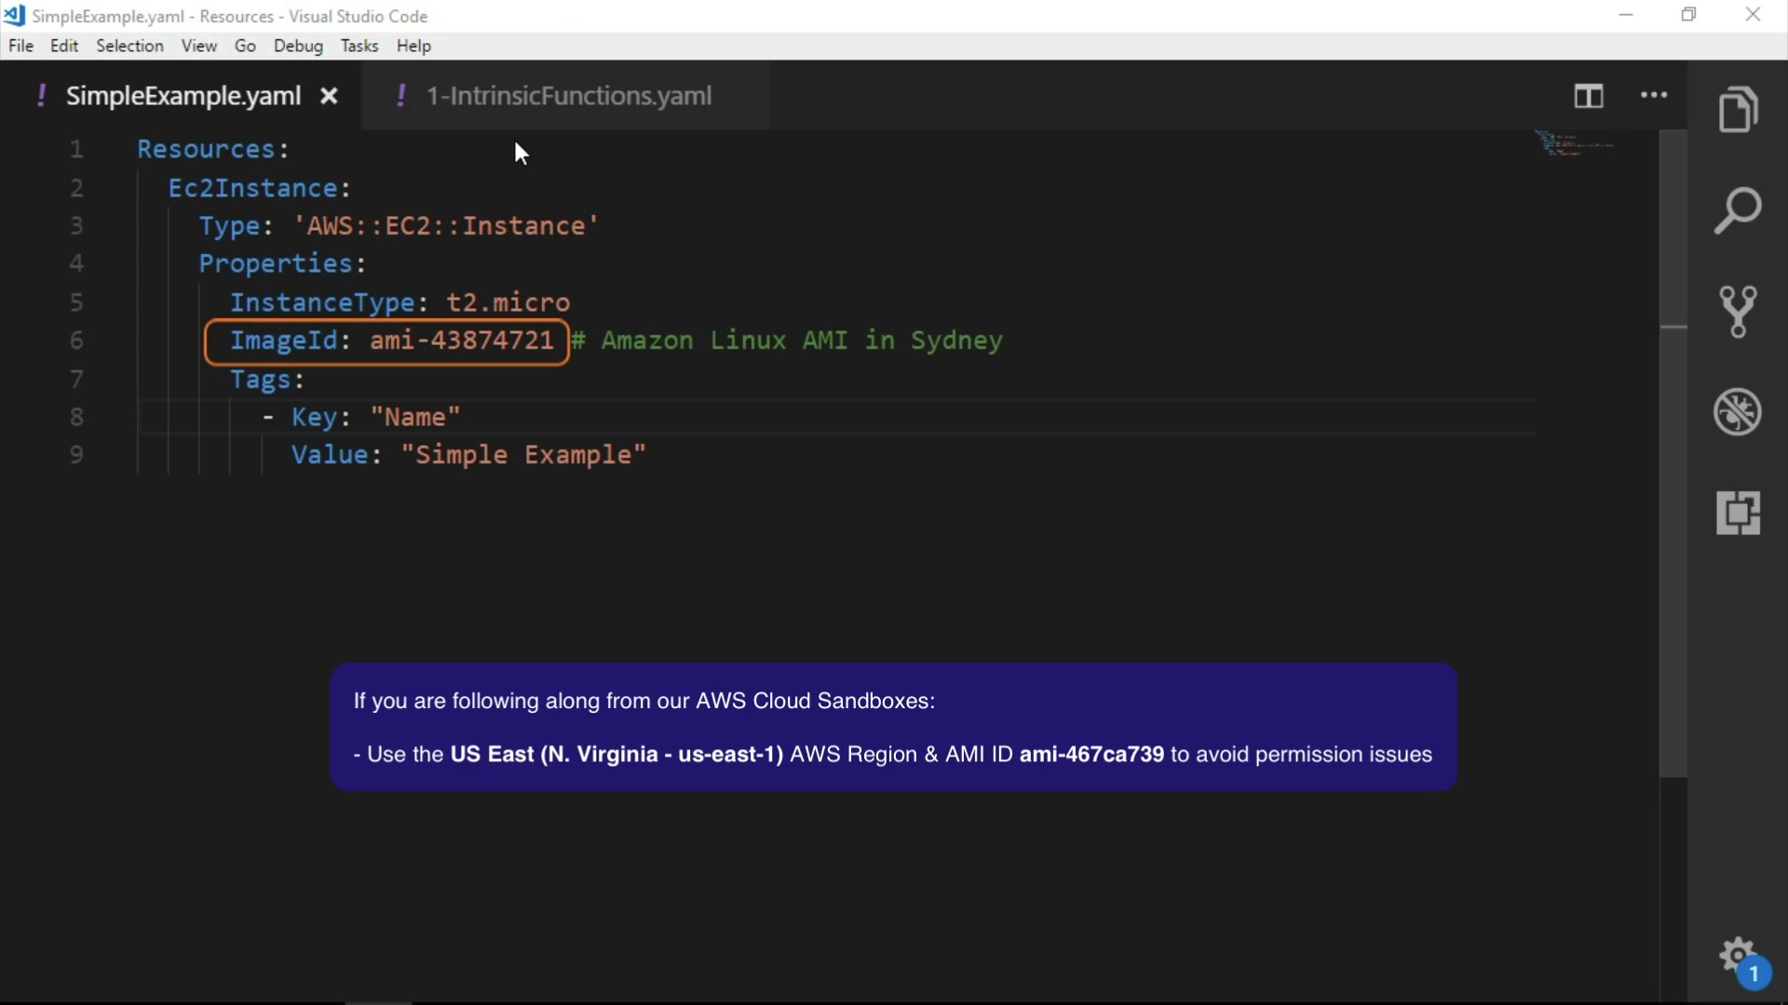Open the Selection menu

(x=129, y=46)
